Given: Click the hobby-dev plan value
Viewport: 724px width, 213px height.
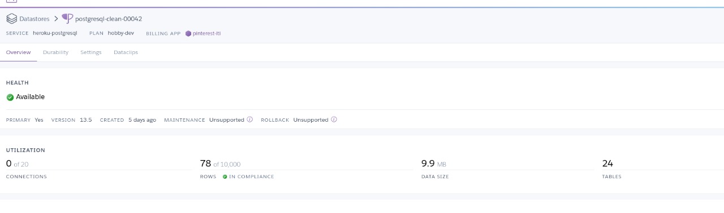Looking at the screenshot, I should click(121, 33).
